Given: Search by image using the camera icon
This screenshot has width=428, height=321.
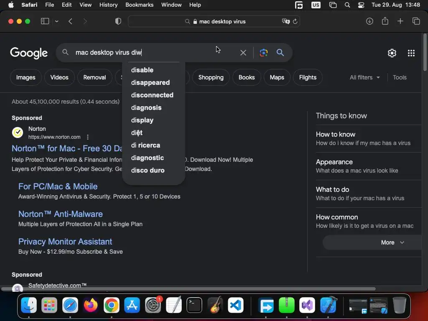Looking at the screenshot, I should click(263, 52).
